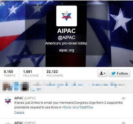Click the first blurred follower avatar
Viewport: 133px width, 124px height.
point(7,86)
